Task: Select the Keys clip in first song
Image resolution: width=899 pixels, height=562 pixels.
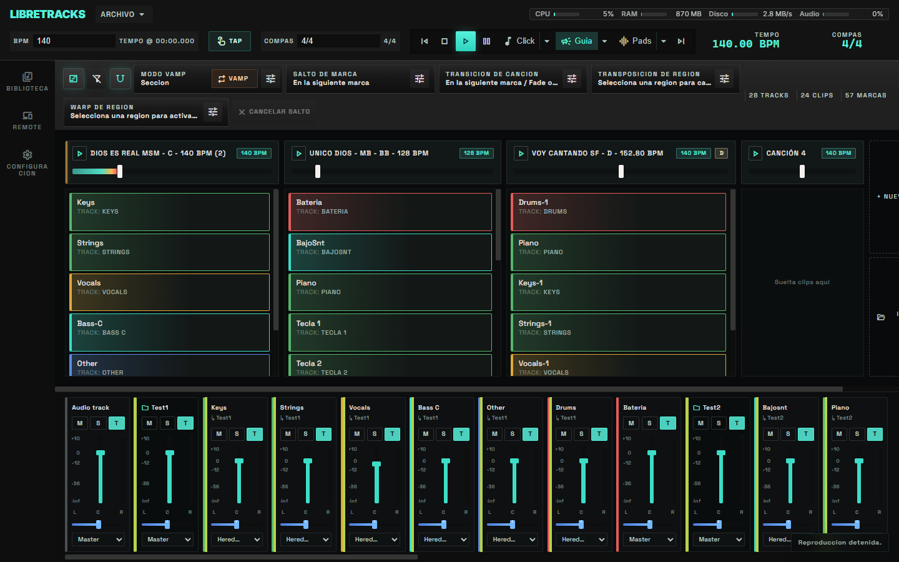Action: coord(170,212)
